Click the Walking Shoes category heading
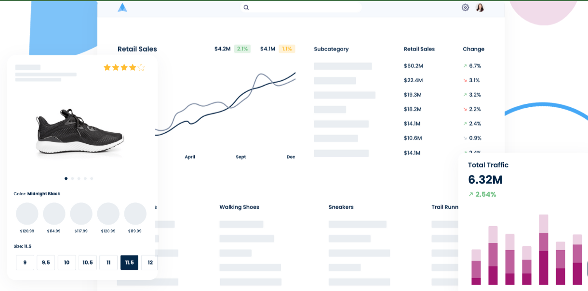 [x=239, y=207]
